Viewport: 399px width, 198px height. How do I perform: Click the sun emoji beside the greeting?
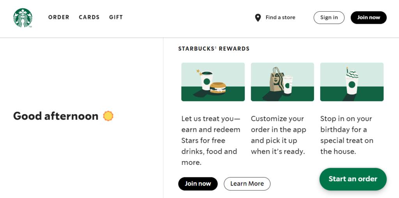108,116
